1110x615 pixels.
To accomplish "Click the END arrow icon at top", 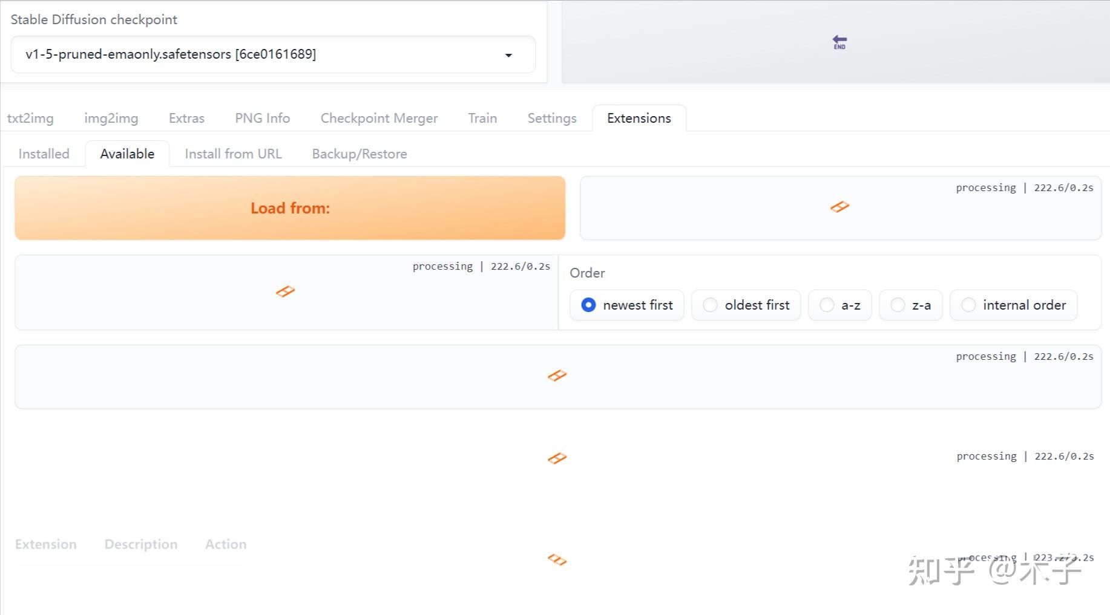I will [x=839, y=42].
